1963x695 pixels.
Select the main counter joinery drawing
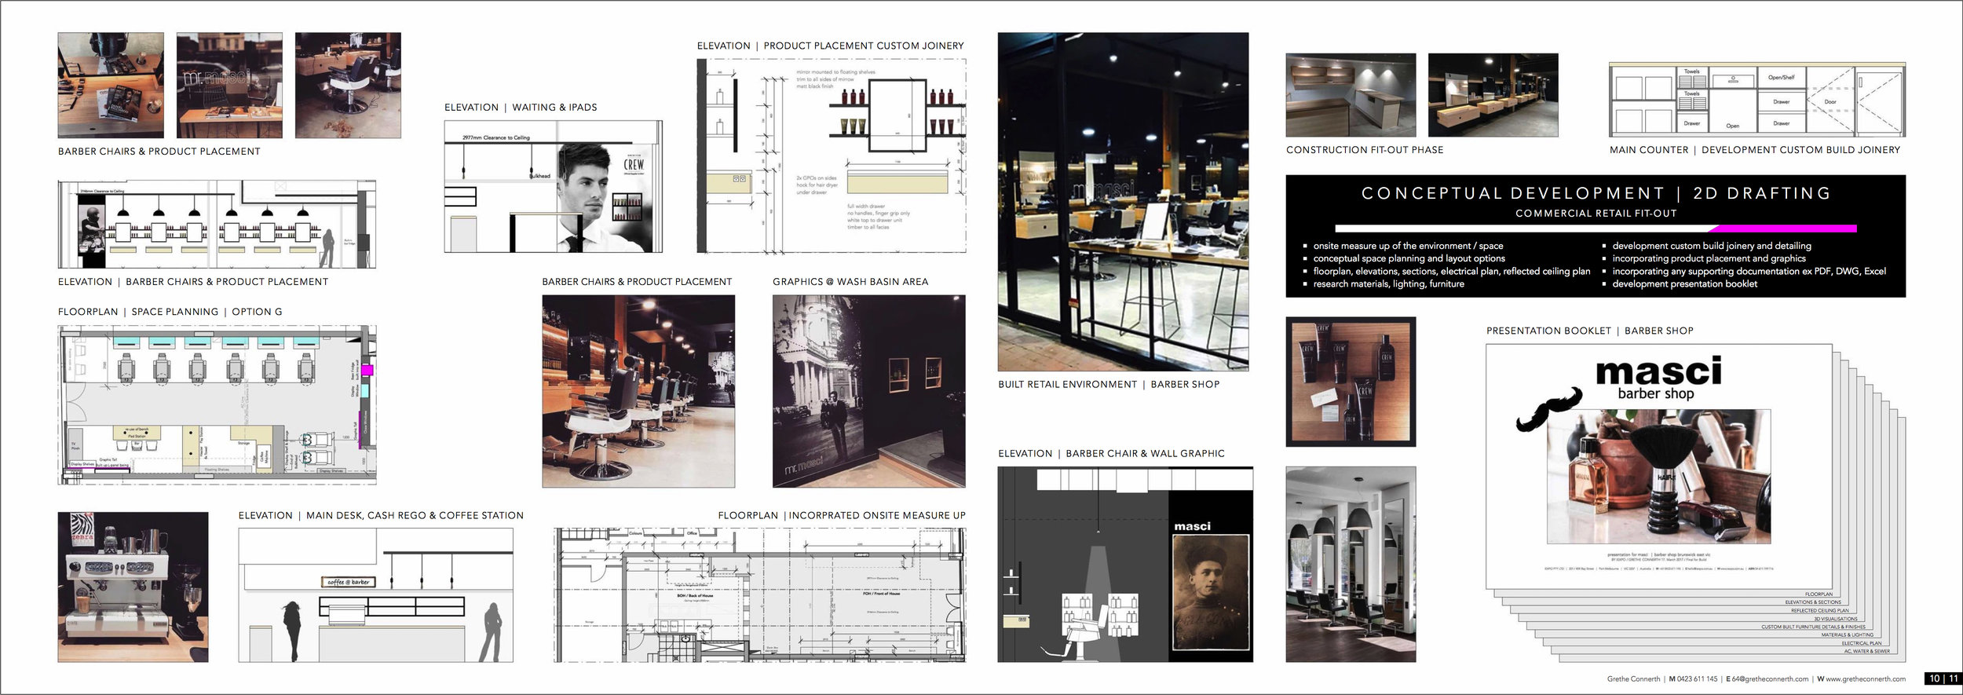pyautogui.click(x=1757, y=101)
